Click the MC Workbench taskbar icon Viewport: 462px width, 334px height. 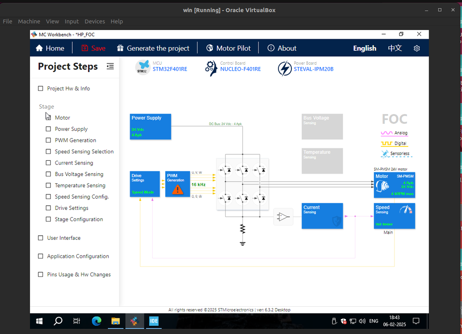point(135,321)
